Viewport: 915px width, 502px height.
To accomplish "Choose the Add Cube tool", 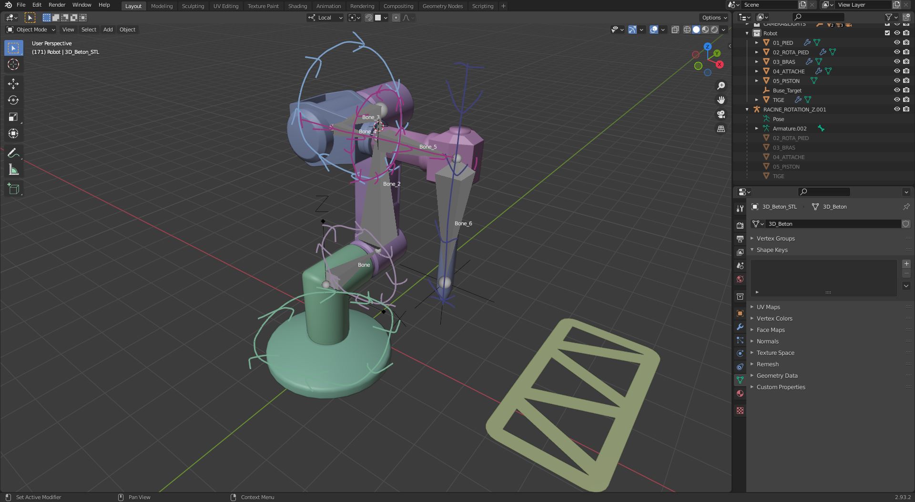I will tap(13, 189).
